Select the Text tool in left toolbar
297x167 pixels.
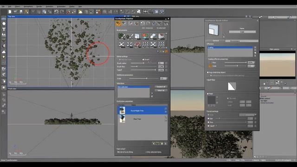pyautogui.click(x=4, y=29)
